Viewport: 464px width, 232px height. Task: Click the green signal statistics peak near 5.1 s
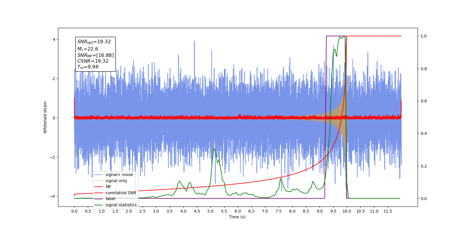[x=214, y=148]
